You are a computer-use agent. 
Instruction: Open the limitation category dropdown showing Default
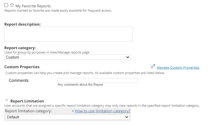68,117
